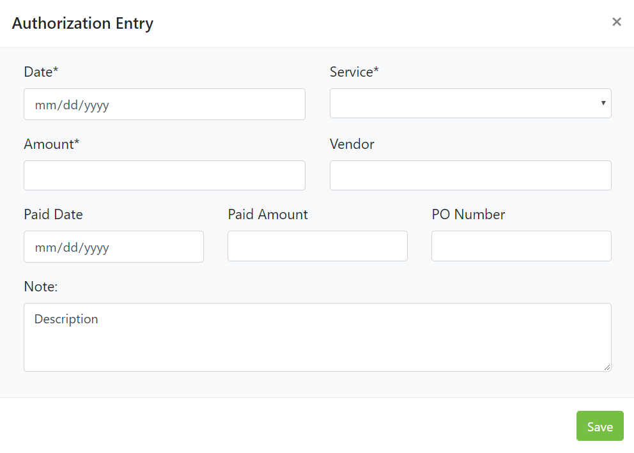Open the Service dropdown list
The height and width of the screenshot is (453, 634).
470,104
